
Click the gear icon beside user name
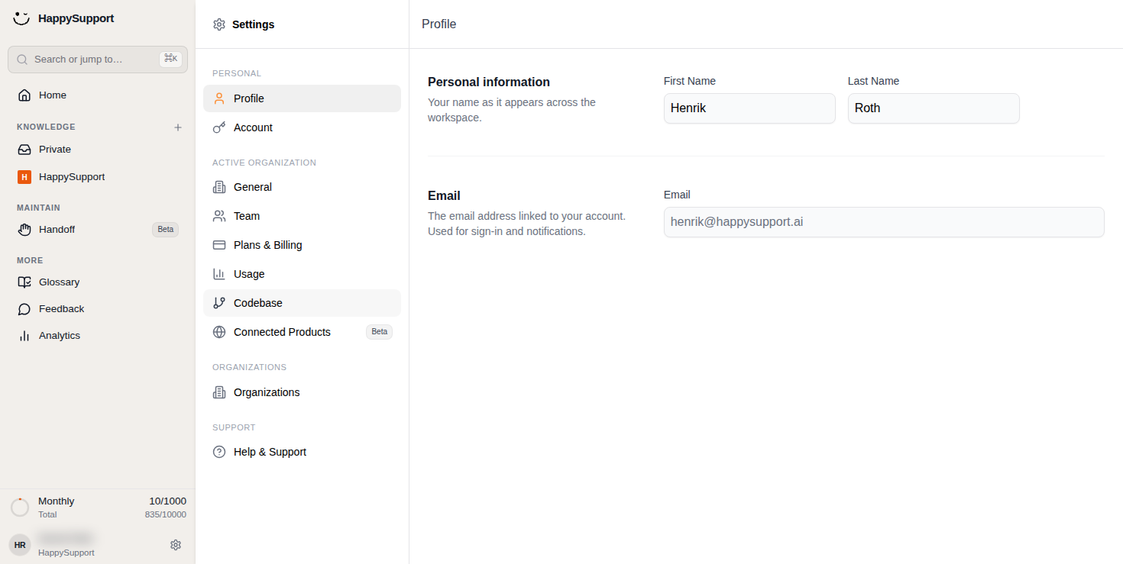(176, 545)
